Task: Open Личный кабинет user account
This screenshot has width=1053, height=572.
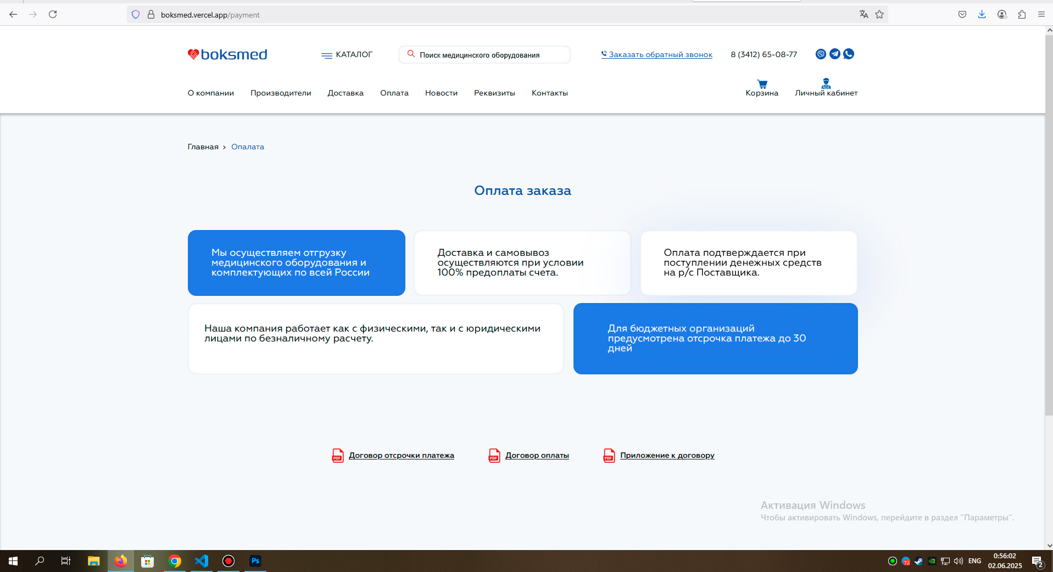Action: (826, 88)
